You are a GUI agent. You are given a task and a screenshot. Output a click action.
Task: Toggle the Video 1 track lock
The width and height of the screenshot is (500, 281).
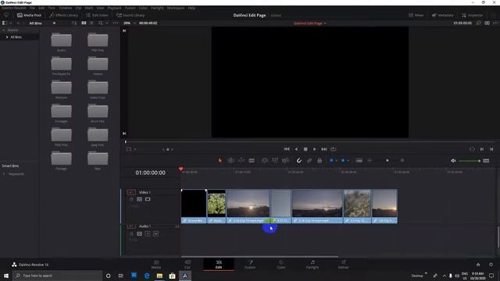point(131,199)
